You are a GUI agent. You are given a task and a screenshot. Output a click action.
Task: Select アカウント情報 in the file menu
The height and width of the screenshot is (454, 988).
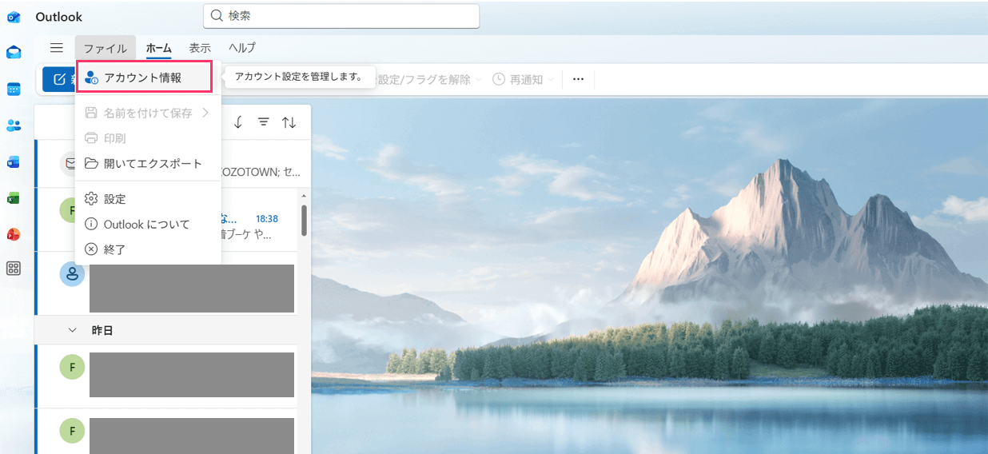click(144, 78)
